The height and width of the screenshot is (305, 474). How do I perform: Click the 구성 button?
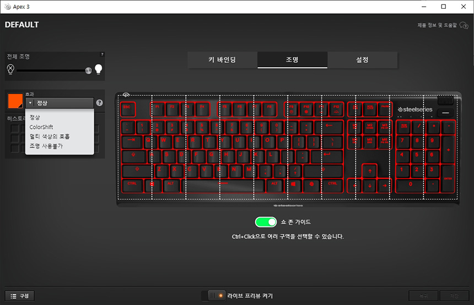coord(20,296)
